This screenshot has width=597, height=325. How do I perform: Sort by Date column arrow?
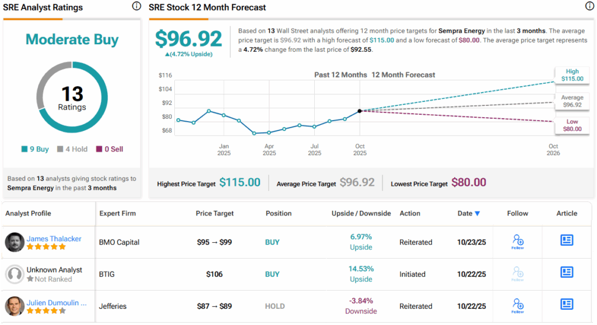click(x=477, y=214)
